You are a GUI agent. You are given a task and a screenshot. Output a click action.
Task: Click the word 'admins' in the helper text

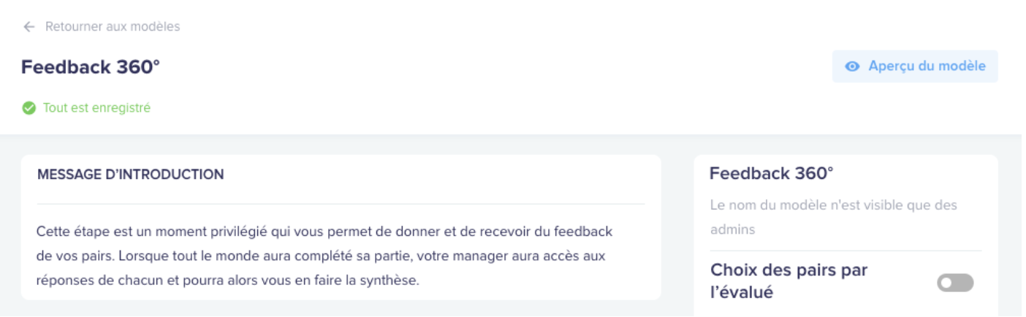pos(732,230)
